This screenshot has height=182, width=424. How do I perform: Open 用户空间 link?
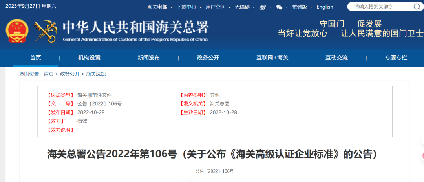(216, 7)
